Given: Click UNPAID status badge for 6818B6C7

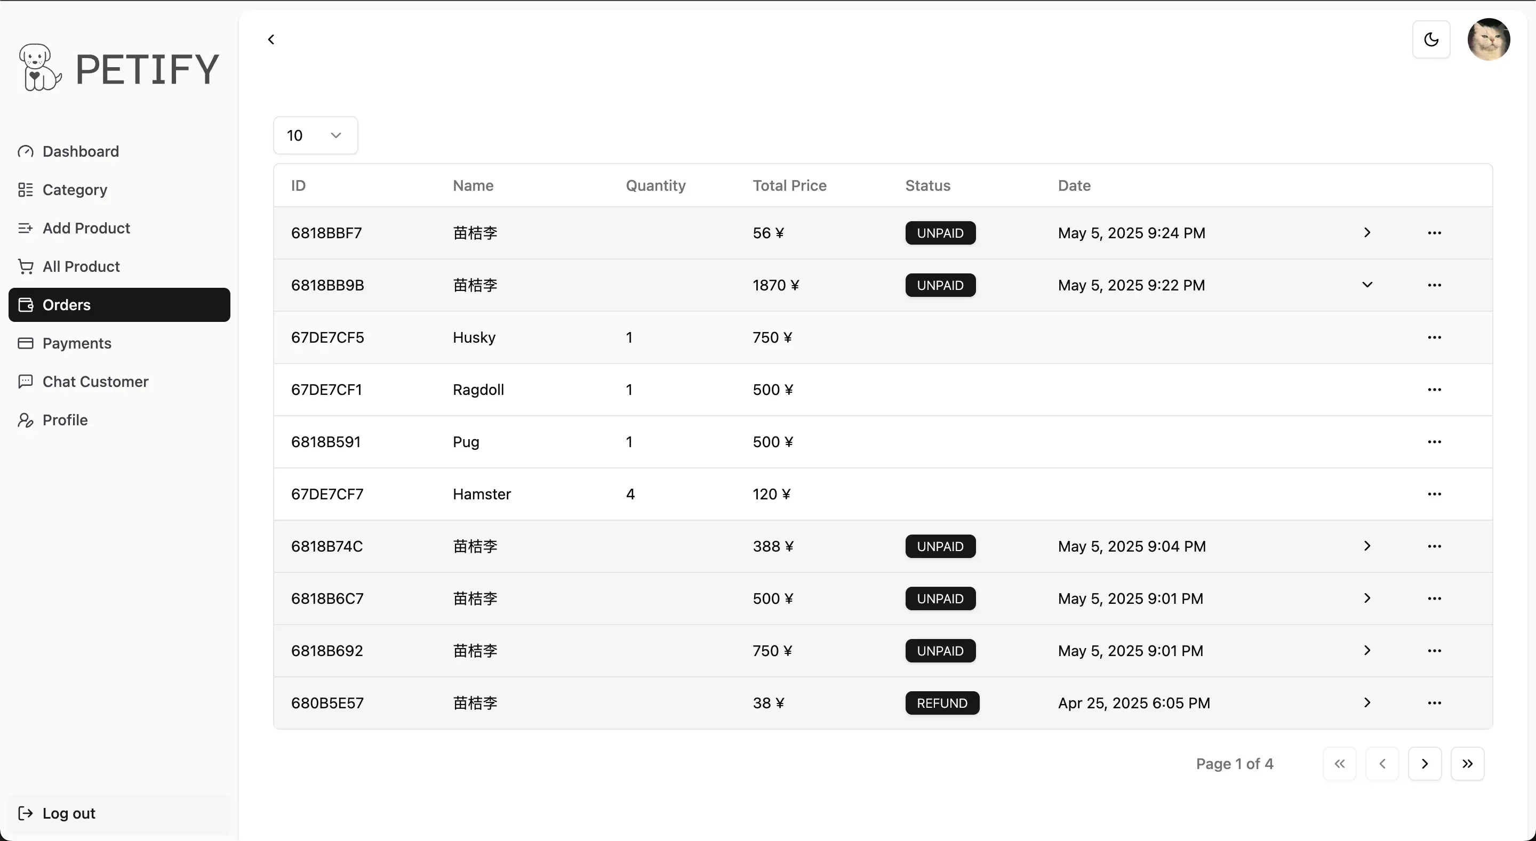Looking at the screenshot, I should point(940,599).
